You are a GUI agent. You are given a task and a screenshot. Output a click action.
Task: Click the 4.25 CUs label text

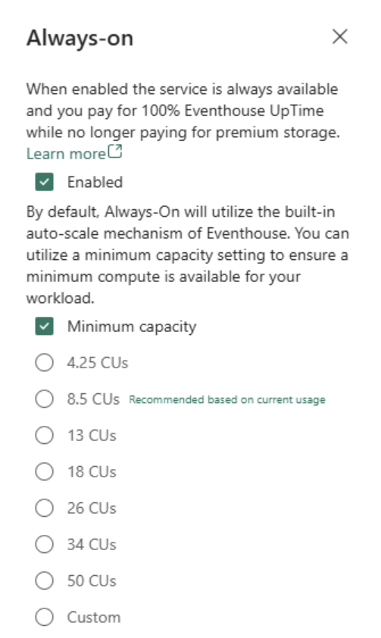pos(98,362)
